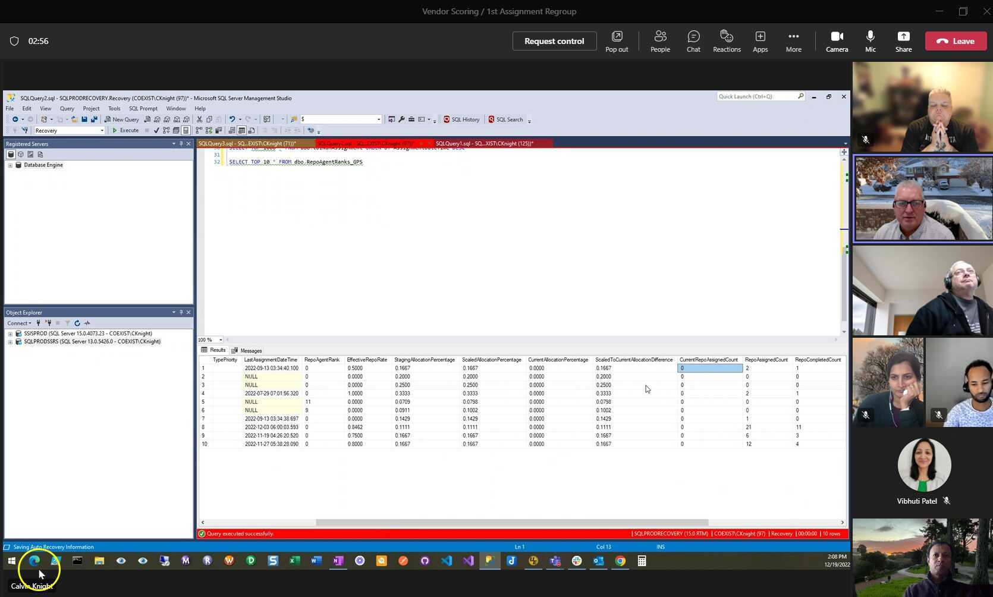Expand SSISPROD server in Object Explorer
This screenshot has width=993, height=597.
tap(10, 333)
